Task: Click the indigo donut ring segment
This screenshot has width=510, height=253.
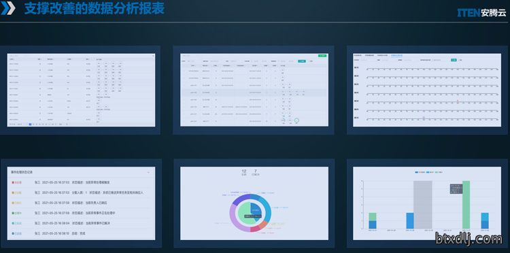Action: click(240, 199)
